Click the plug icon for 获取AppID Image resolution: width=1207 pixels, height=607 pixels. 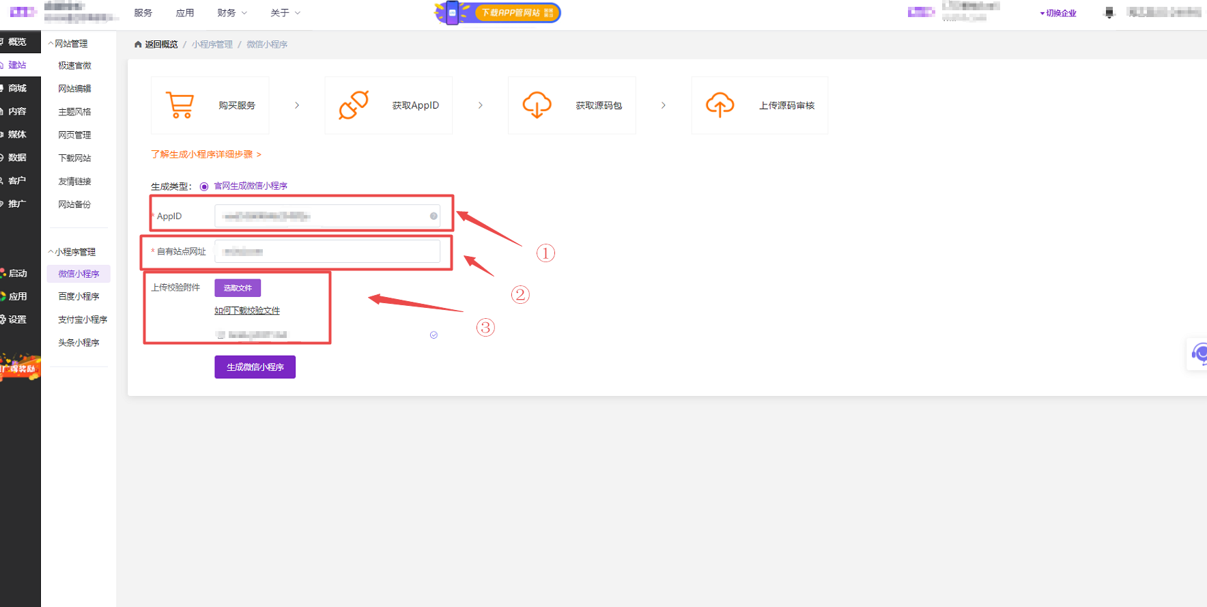(x=354, y=105)
